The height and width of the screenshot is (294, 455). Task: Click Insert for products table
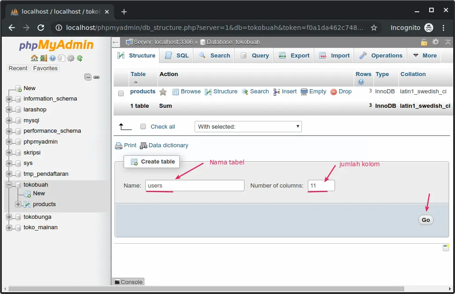coord(285,92)
